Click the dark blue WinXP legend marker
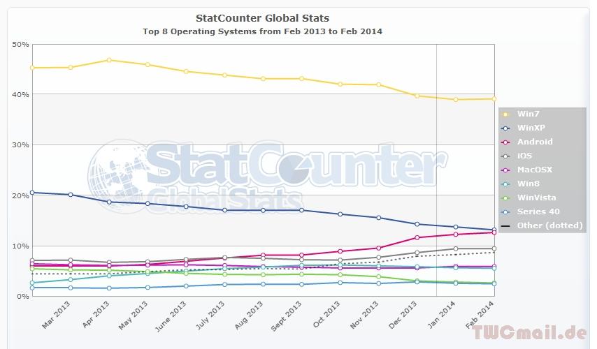 click(x=505, y=128)
